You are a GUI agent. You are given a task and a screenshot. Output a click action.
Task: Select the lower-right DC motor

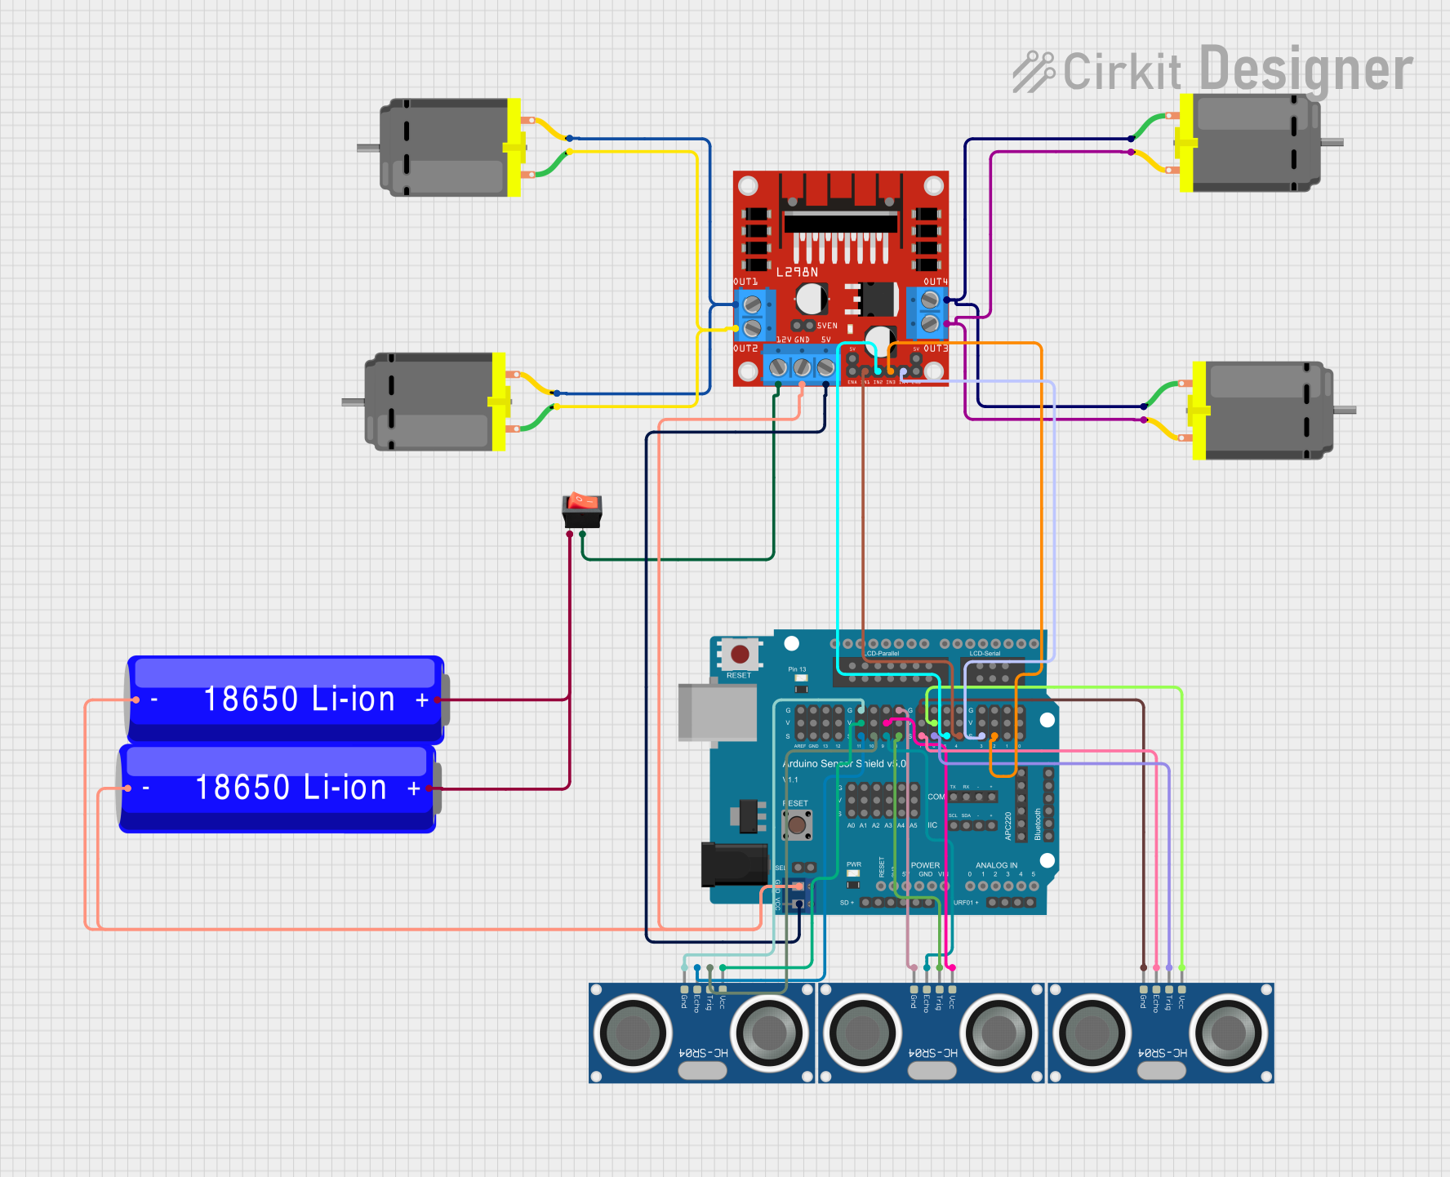1267,411
